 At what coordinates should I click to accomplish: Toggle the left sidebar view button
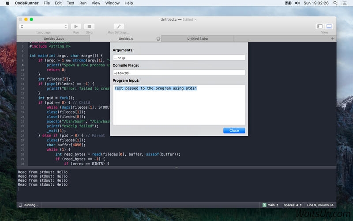pyautogui.click(x=320, y=27)
